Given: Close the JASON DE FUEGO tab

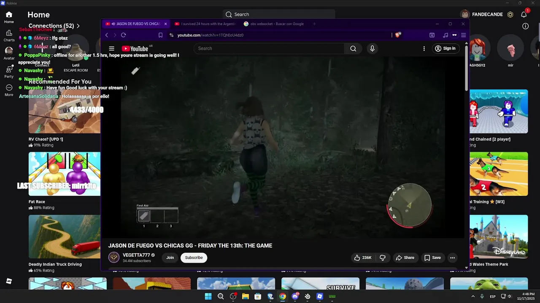Looking at the screenshot, I should pos(166,24).
